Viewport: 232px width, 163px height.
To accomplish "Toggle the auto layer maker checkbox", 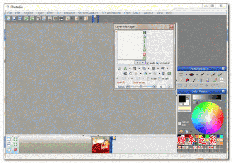I will 148,63.
